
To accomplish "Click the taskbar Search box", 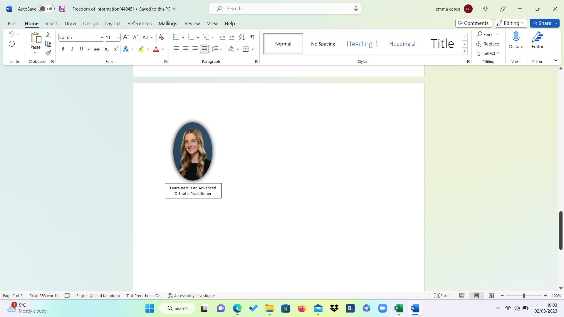I will [x=177, y=308].
